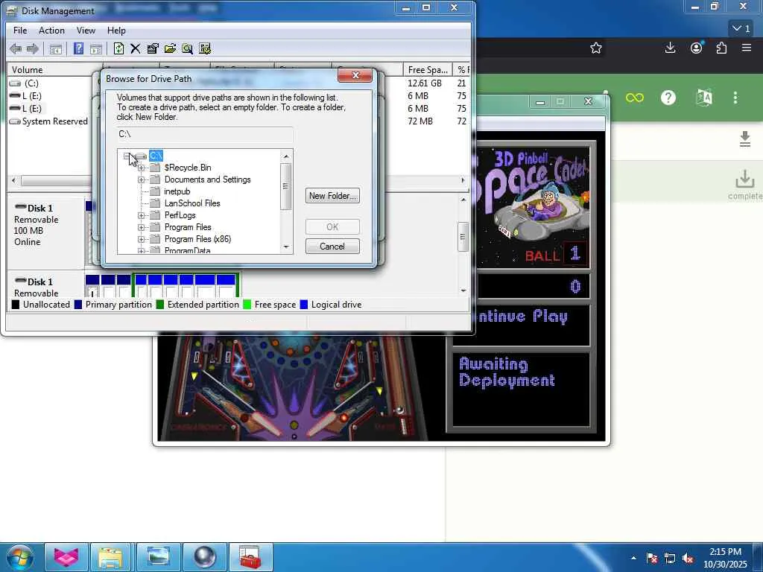Screen dimensions: 763x572
Task: Select the $Recycle.Bin folder
Action: tap(187, 168)
